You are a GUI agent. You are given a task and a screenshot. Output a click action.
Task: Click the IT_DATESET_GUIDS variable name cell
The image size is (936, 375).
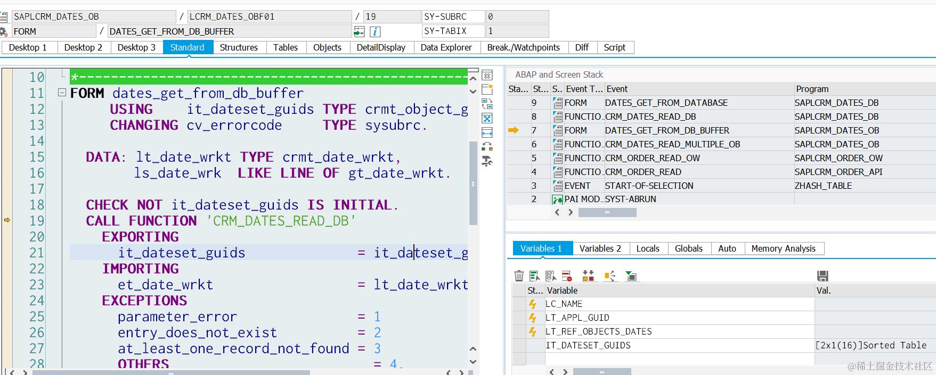pyautogui.click(x=680, y=346)
